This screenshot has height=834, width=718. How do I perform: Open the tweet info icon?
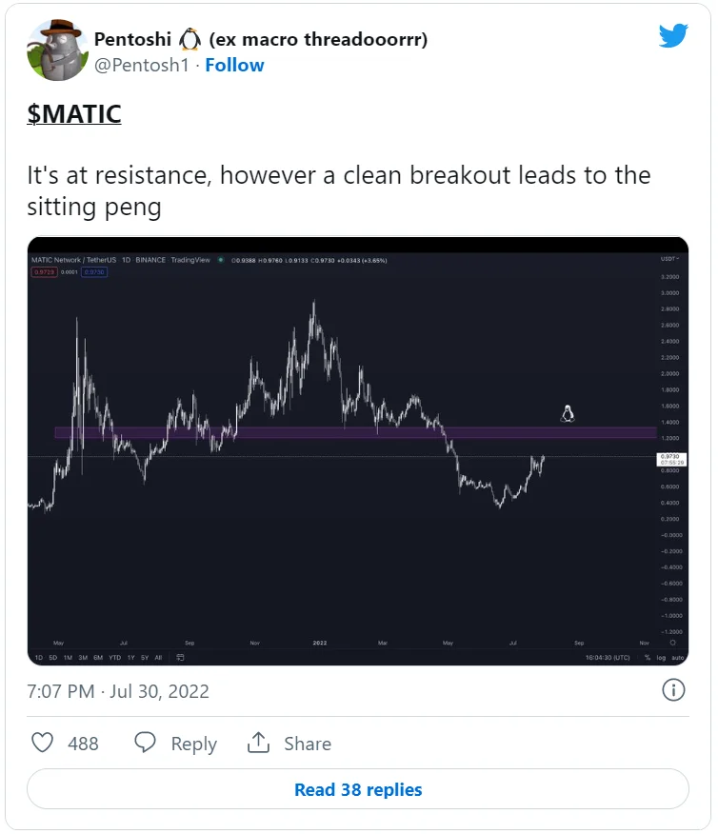point(673,690)
